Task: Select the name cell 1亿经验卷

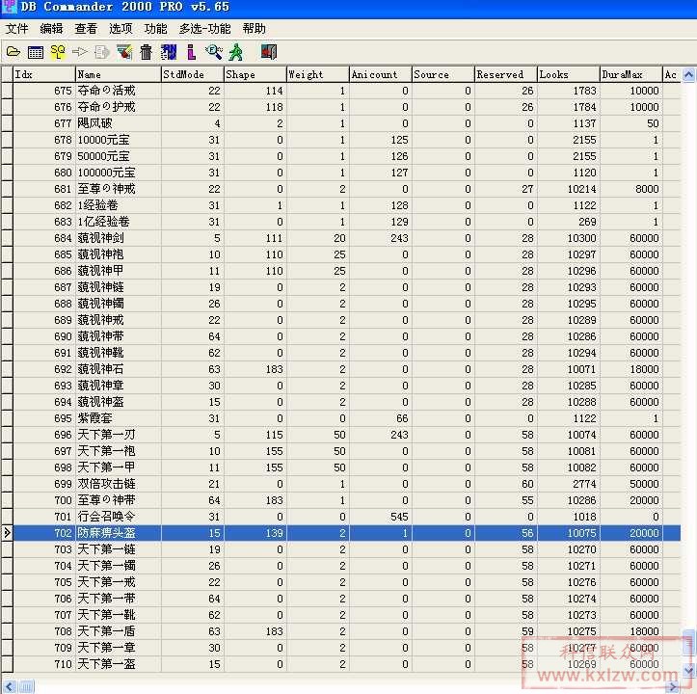Action: tap(118, 222)
